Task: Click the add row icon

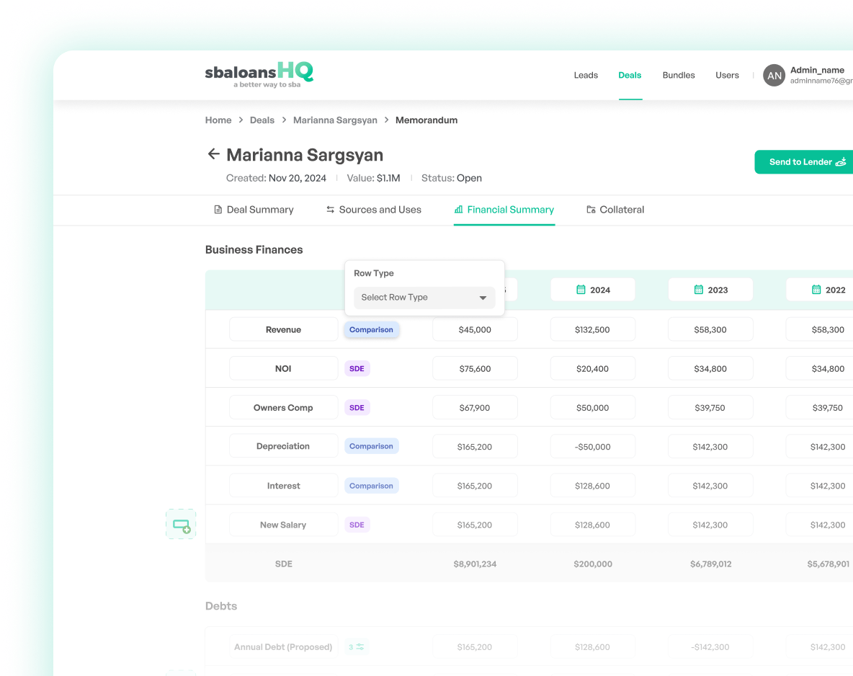Action: coord(181,525)
